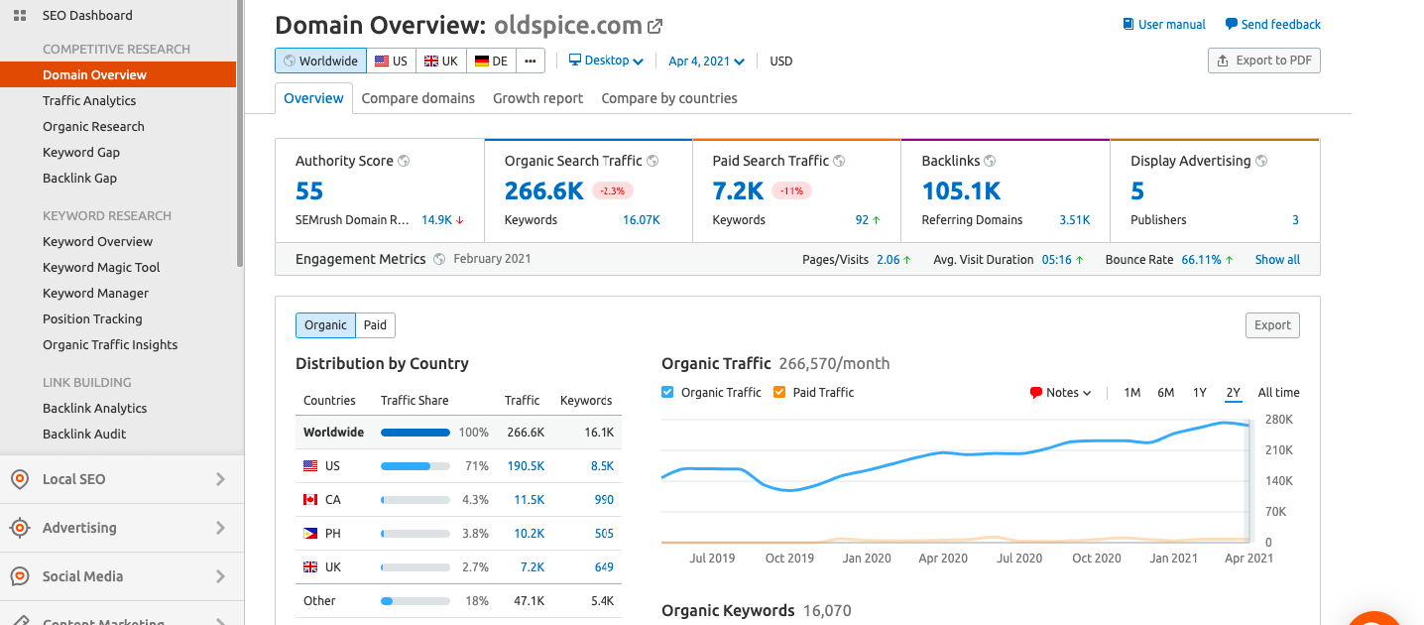Open 266.6K organic traffic value

(x=544, y=190)
